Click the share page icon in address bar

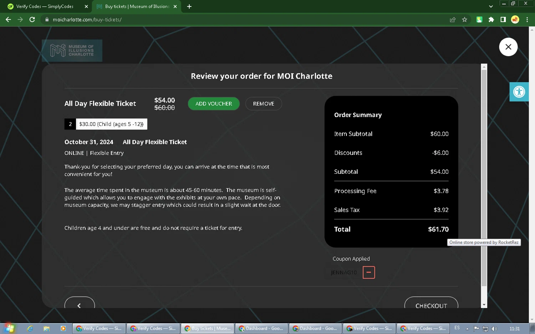click(453, 20)
